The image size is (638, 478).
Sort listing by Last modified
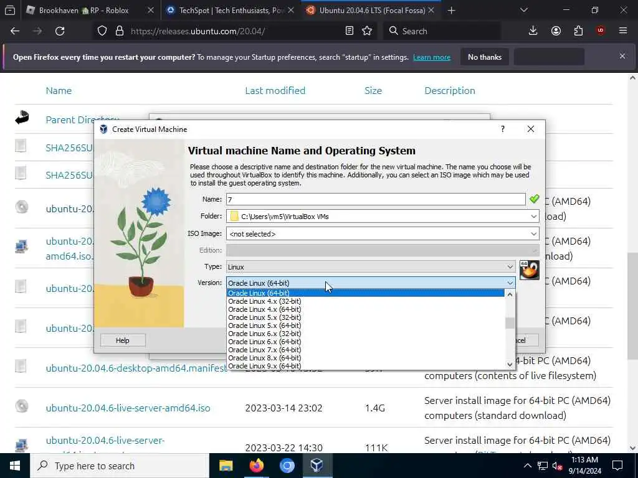[275, 91]
